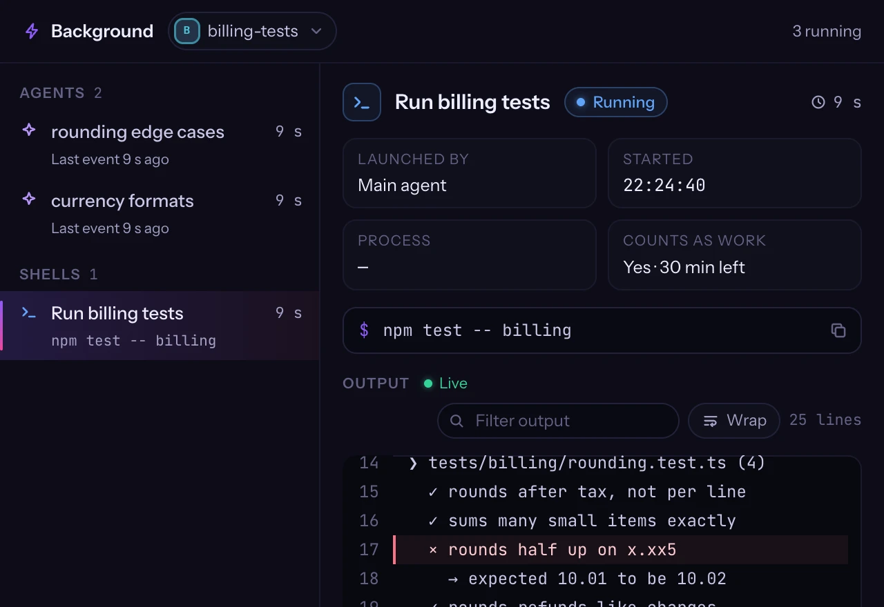Click the Background lightning bolt icon
This screenshot has height=607, width=884.
(x=32, y=31)
